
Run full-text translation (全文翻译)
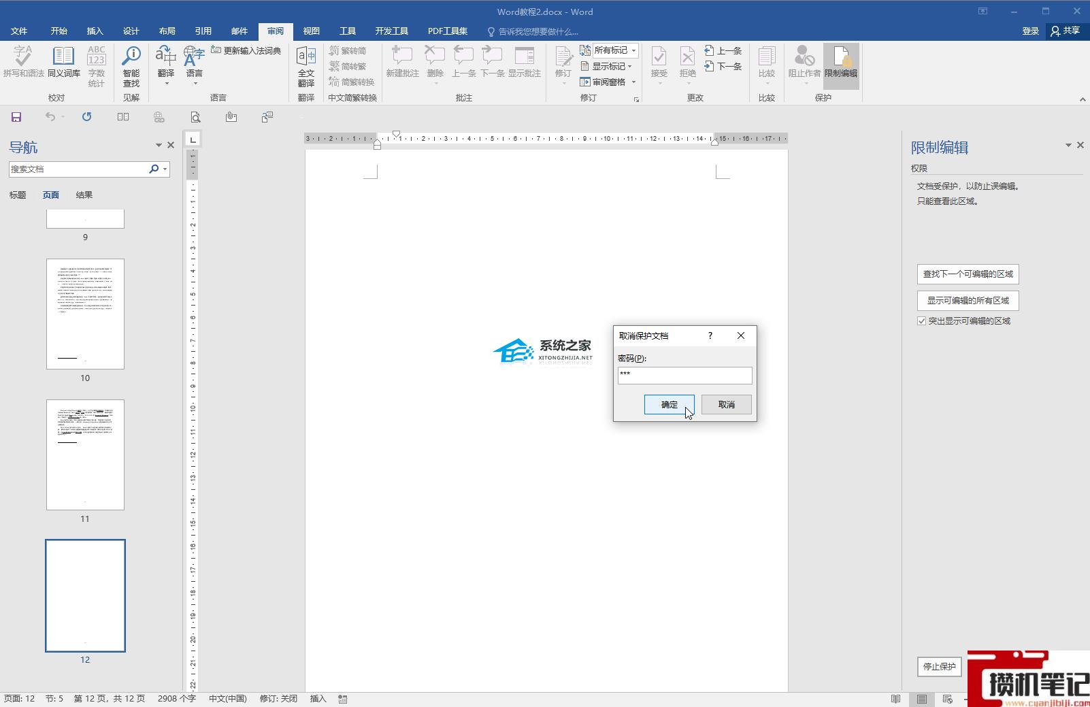coord(306,66)
